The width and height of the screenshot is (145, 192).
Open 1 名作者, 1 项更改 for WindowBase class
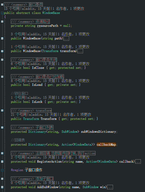[68, 9]
